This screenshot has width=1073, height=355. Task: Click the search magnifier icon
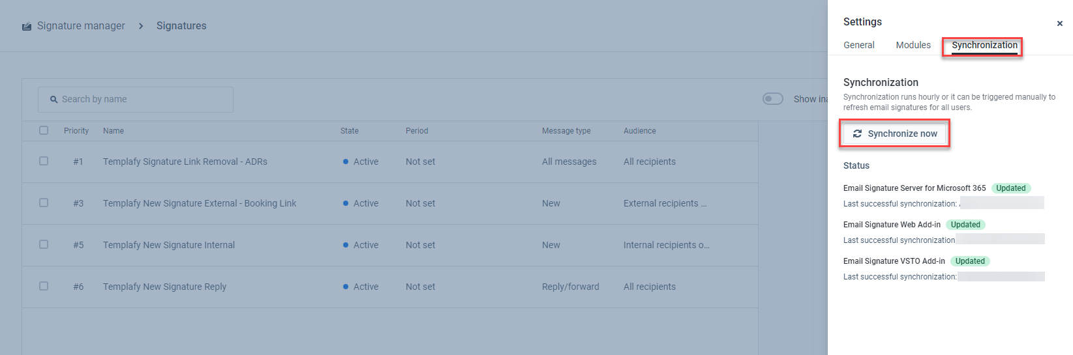(x=54, y=100)
